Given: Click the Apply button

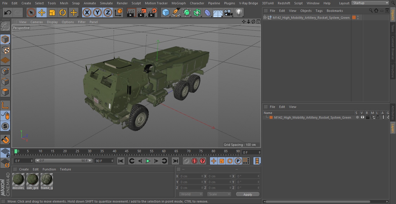Looking at the screenshot, I should (248, 194).
